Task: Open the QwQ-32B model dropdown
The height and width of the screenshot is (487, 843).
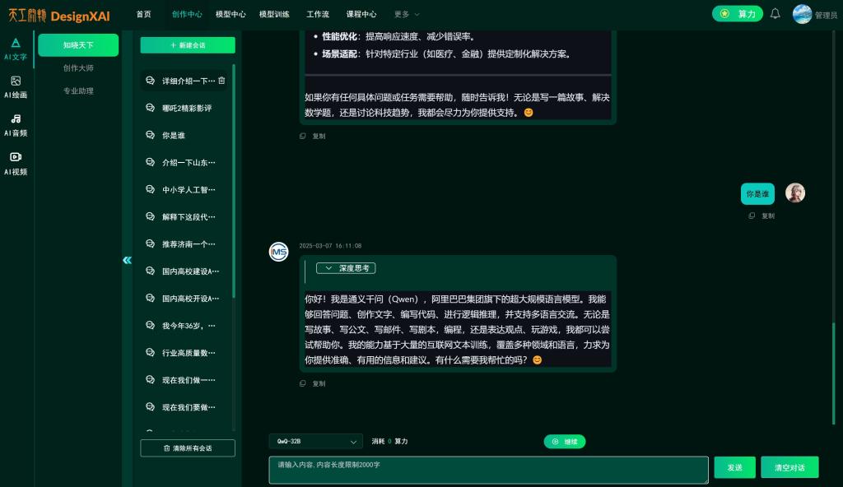Action: pyautogui.click(x=315, y=442)
